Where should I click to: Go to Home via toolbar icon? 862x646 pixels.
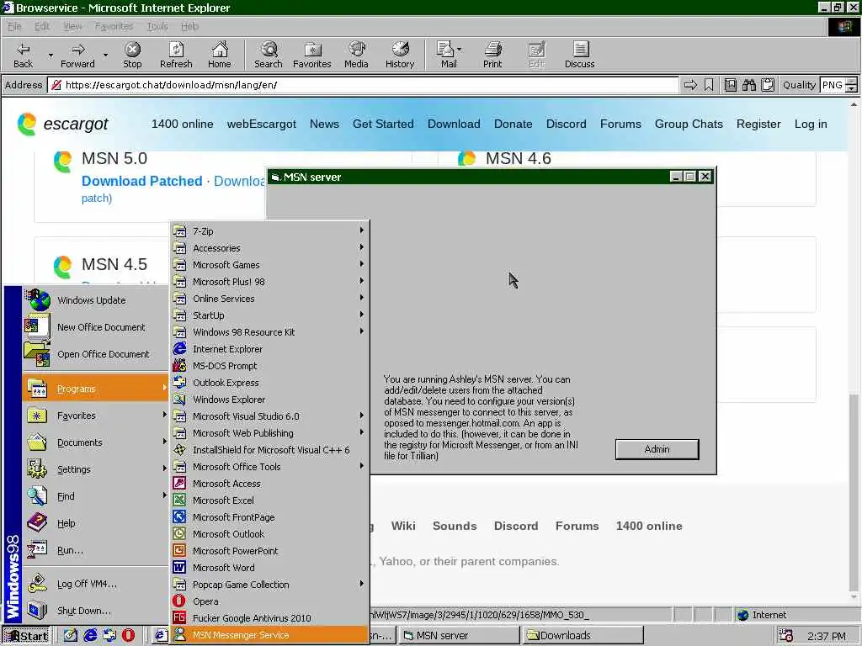pos(220,55)
